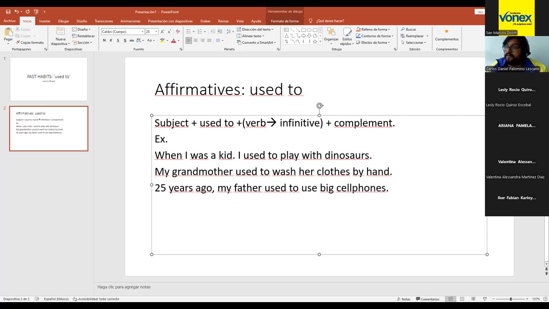Fit slide to current window icon
Screen dimensions: 549x309
[x=545, y=299]
